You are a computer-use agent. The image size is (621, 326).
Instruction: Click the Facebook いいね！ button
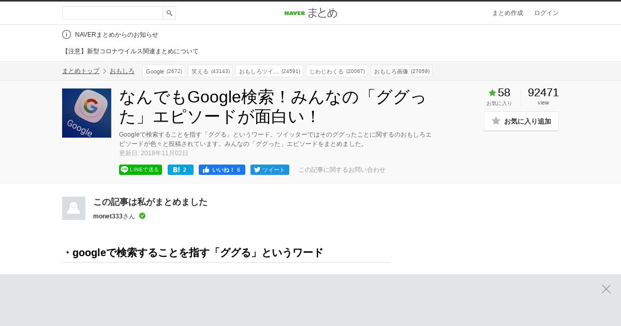[x=222, y=170]
